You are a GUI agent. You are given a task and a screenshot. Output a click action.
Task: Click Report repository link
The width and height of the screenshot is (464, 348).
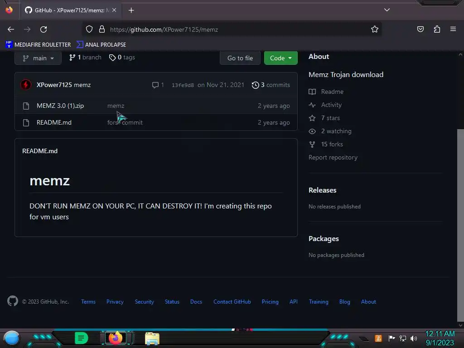pyautogui.click(x=333, y=157)
